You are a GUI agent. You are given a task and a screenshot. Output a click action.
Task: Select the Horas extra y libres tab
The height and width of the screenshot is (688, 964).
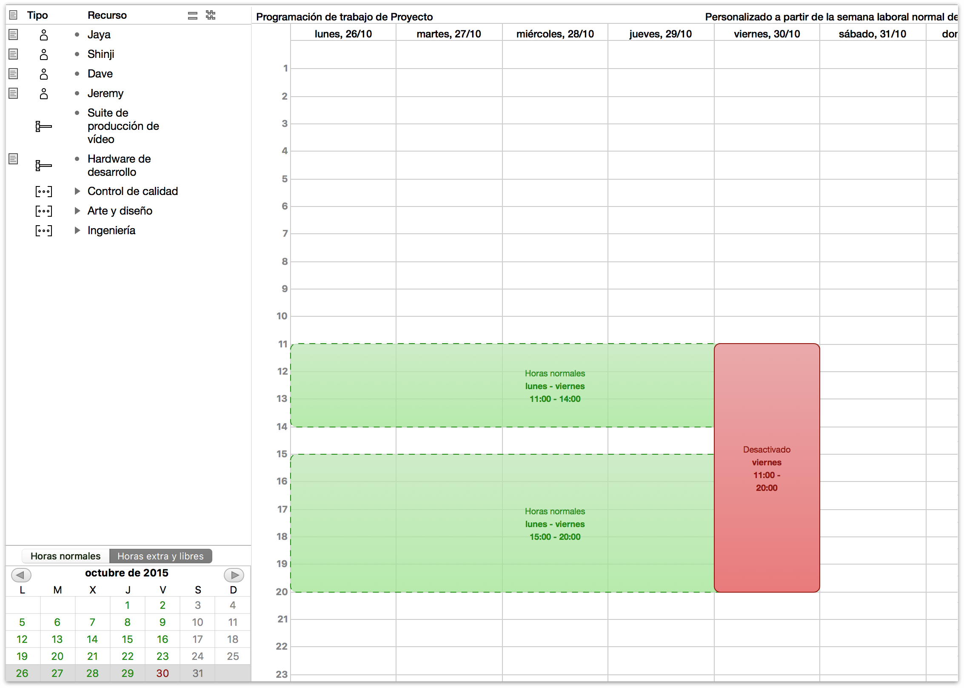point(160,556)
